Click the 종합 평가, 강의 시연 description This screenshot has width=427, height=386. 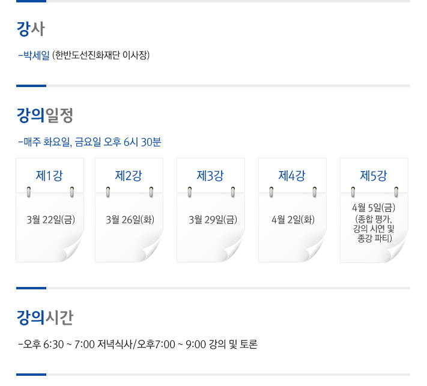[374, 224]
